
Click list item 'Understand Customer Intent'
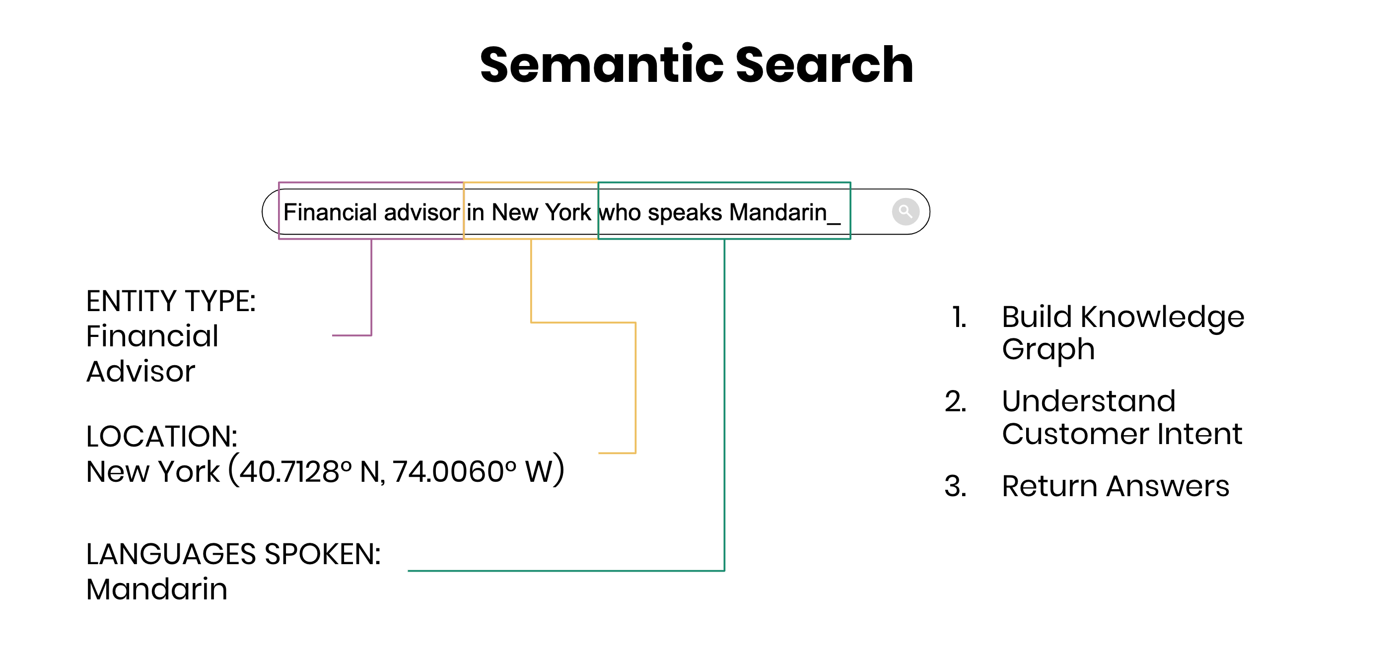[1122, 417]
